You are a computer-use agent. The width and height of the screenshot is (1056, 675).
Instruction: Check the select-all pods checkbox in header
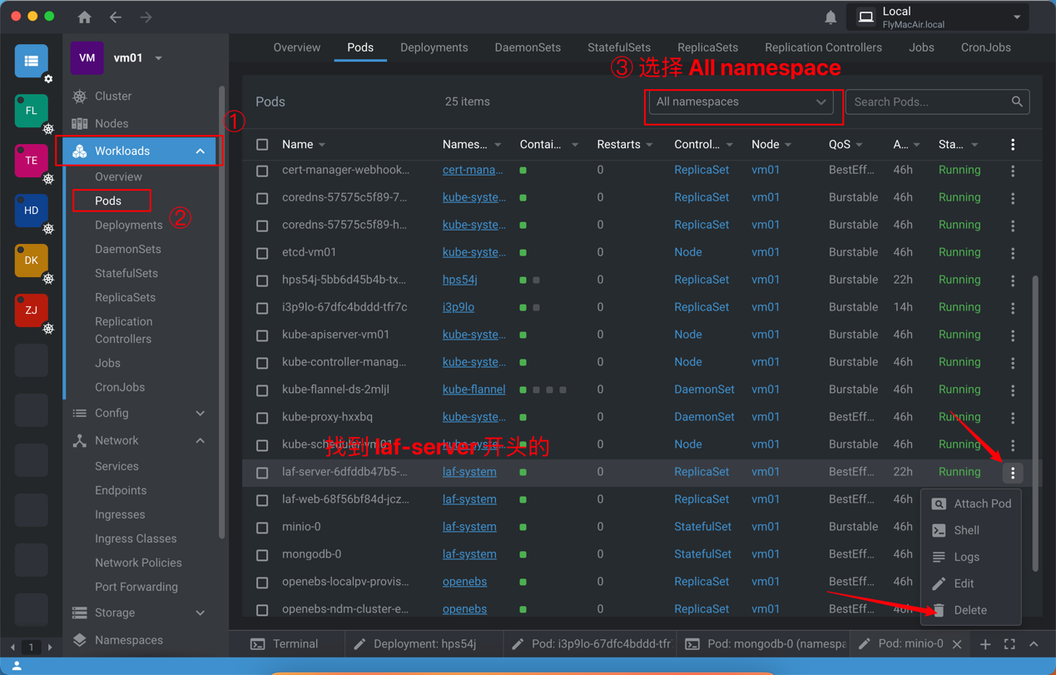(262, 145)
